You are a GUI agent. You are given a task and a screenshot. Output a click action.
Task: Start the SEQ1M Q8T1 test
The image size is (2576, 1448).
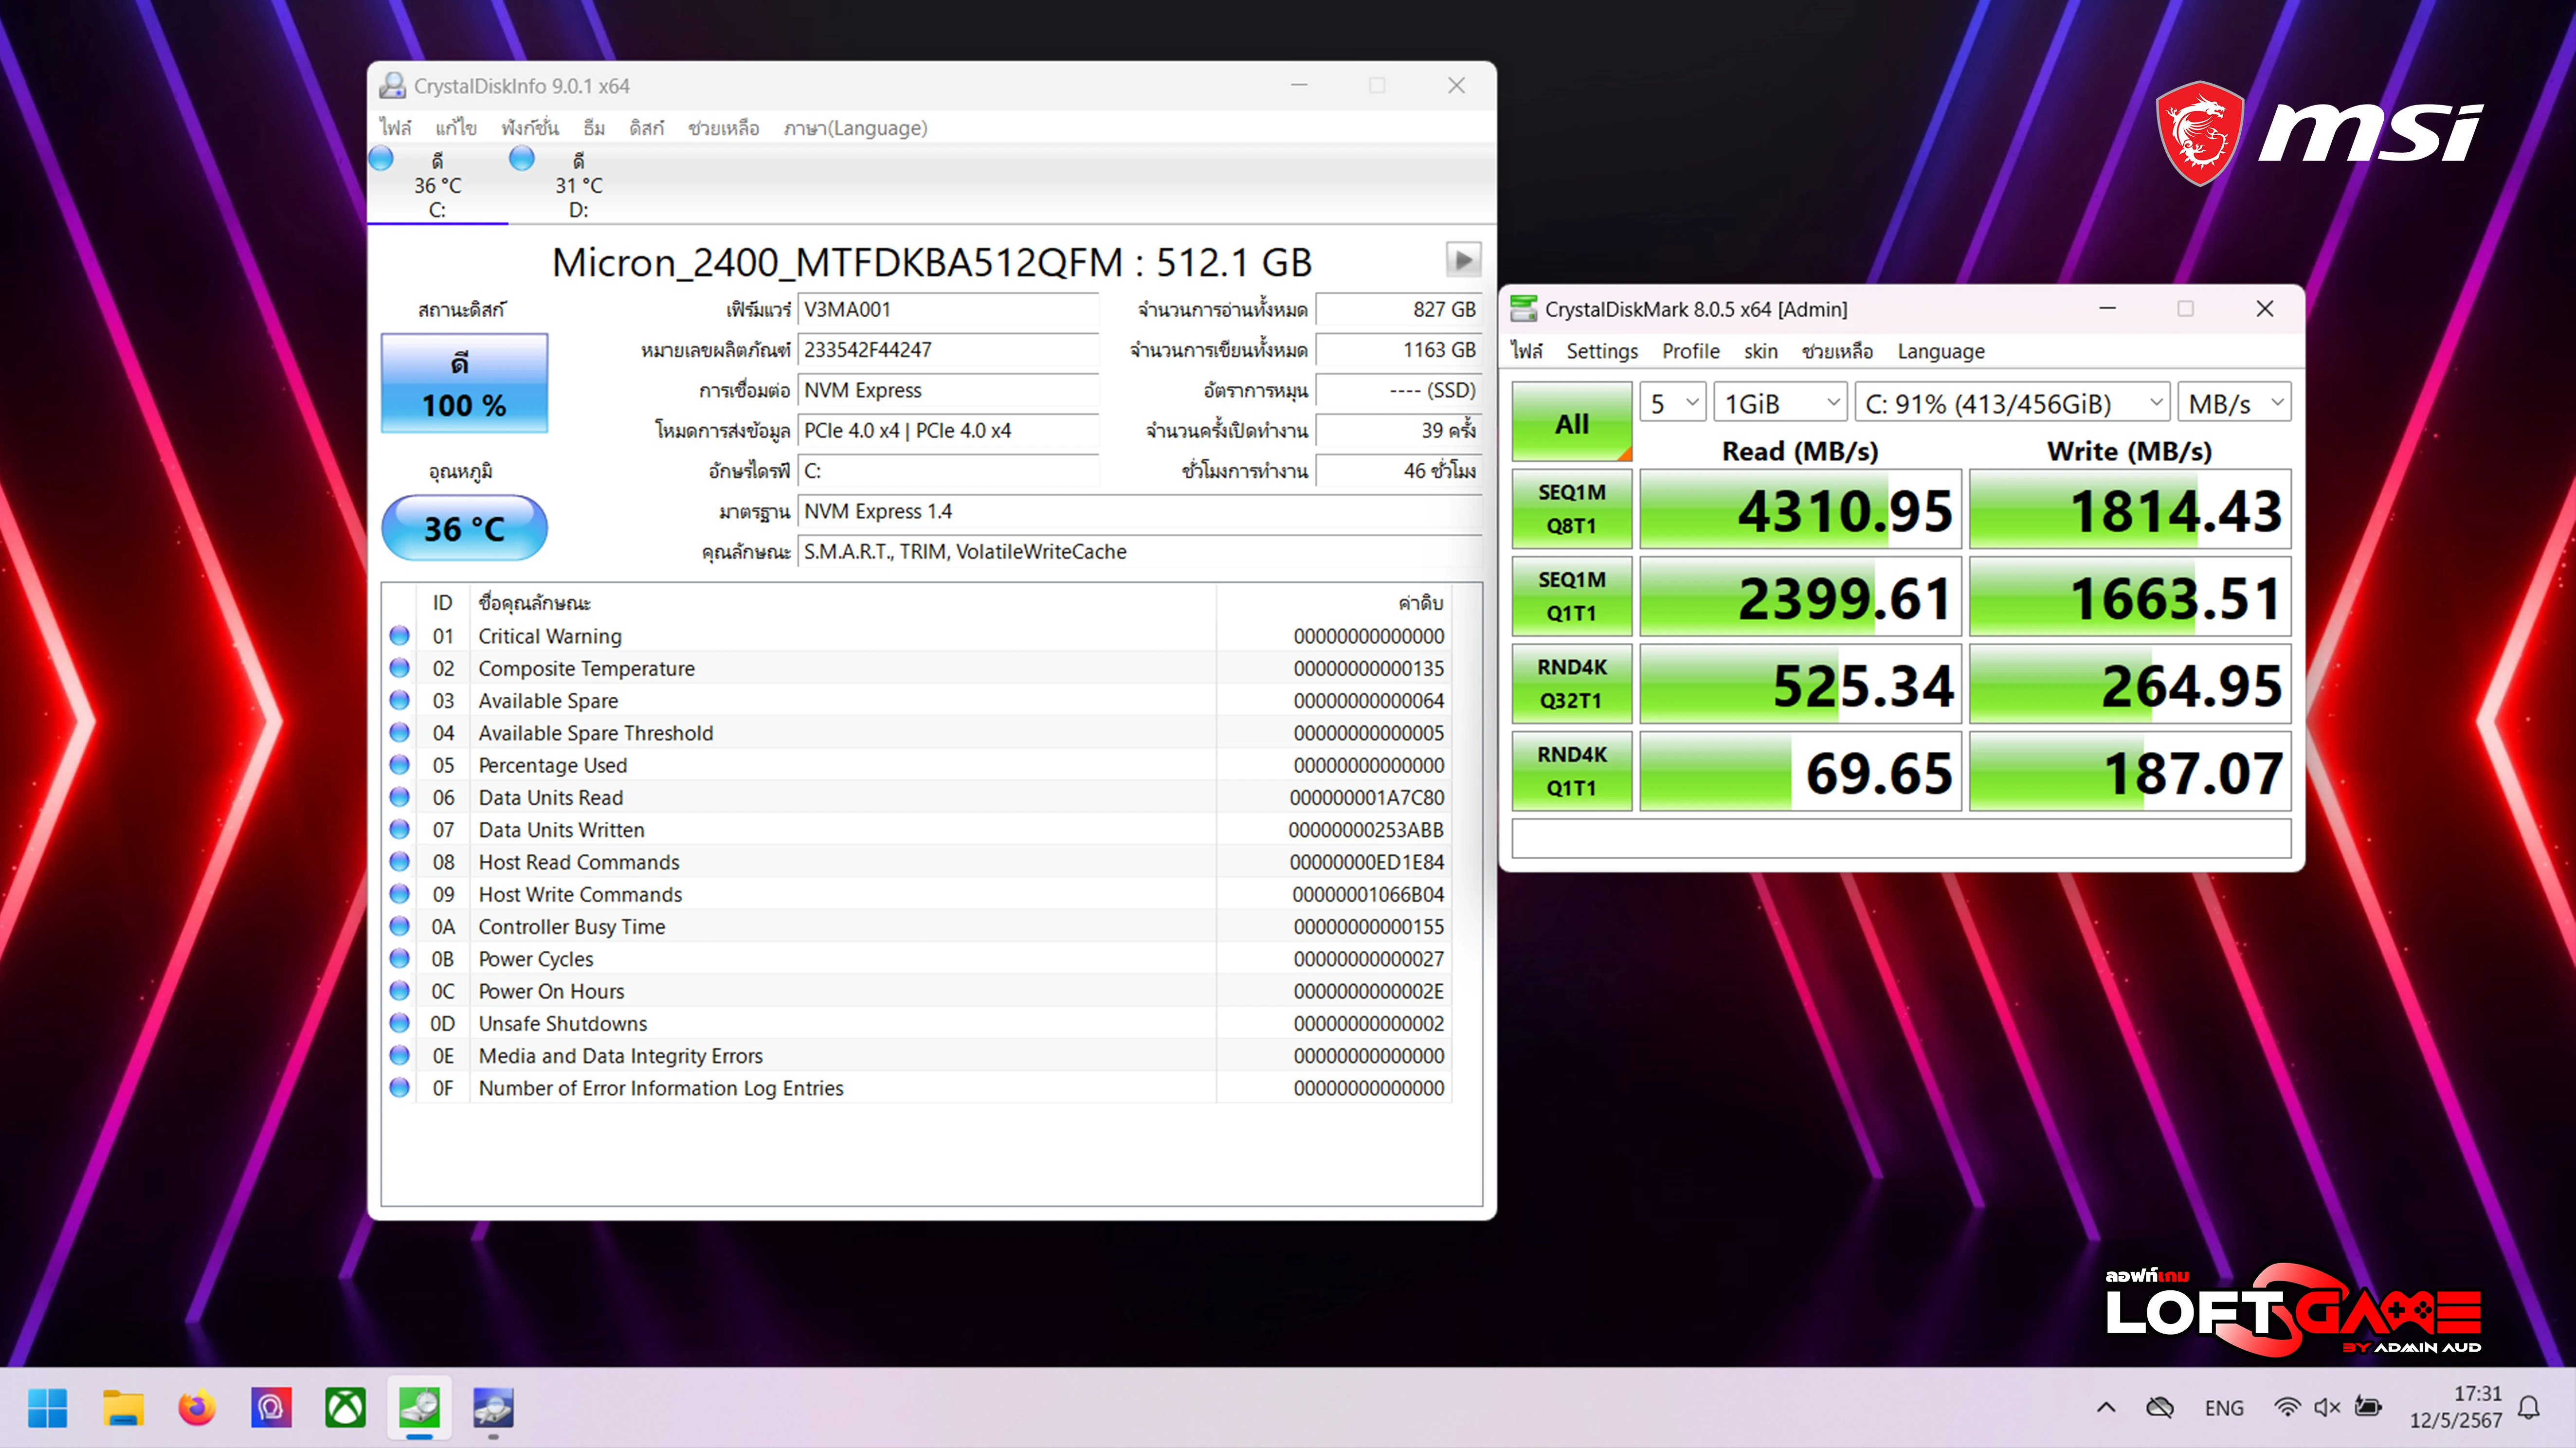(1571, 509)
